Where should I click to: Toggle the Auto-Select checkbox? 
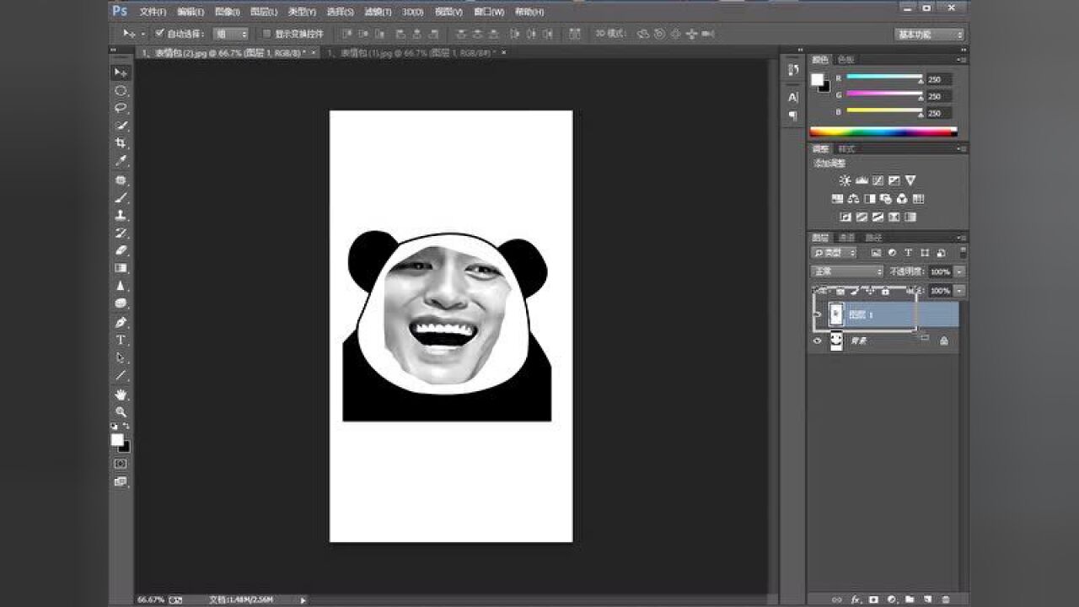160,34
